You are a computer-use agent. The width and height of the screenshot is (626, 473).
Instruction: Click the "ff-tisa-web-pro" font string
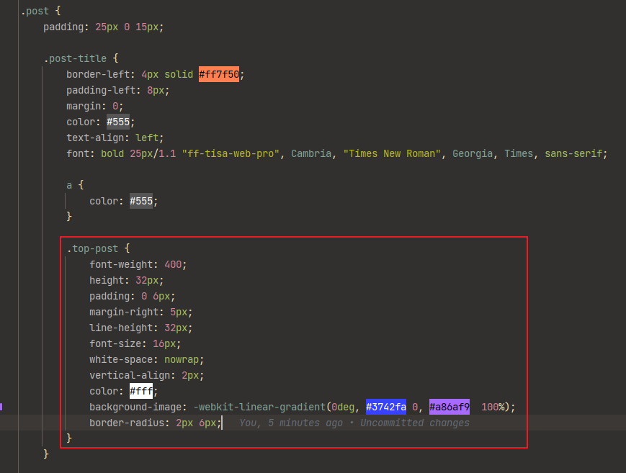pos(232,153)
